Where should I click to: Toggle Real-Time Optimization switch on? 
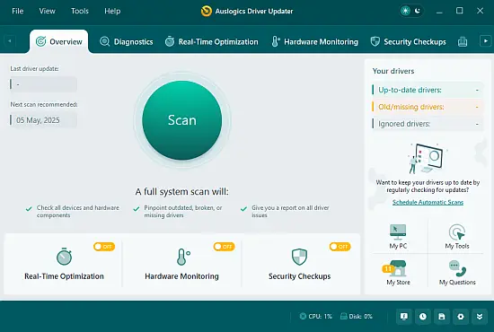pyautogui.click(x=104, y=247)
